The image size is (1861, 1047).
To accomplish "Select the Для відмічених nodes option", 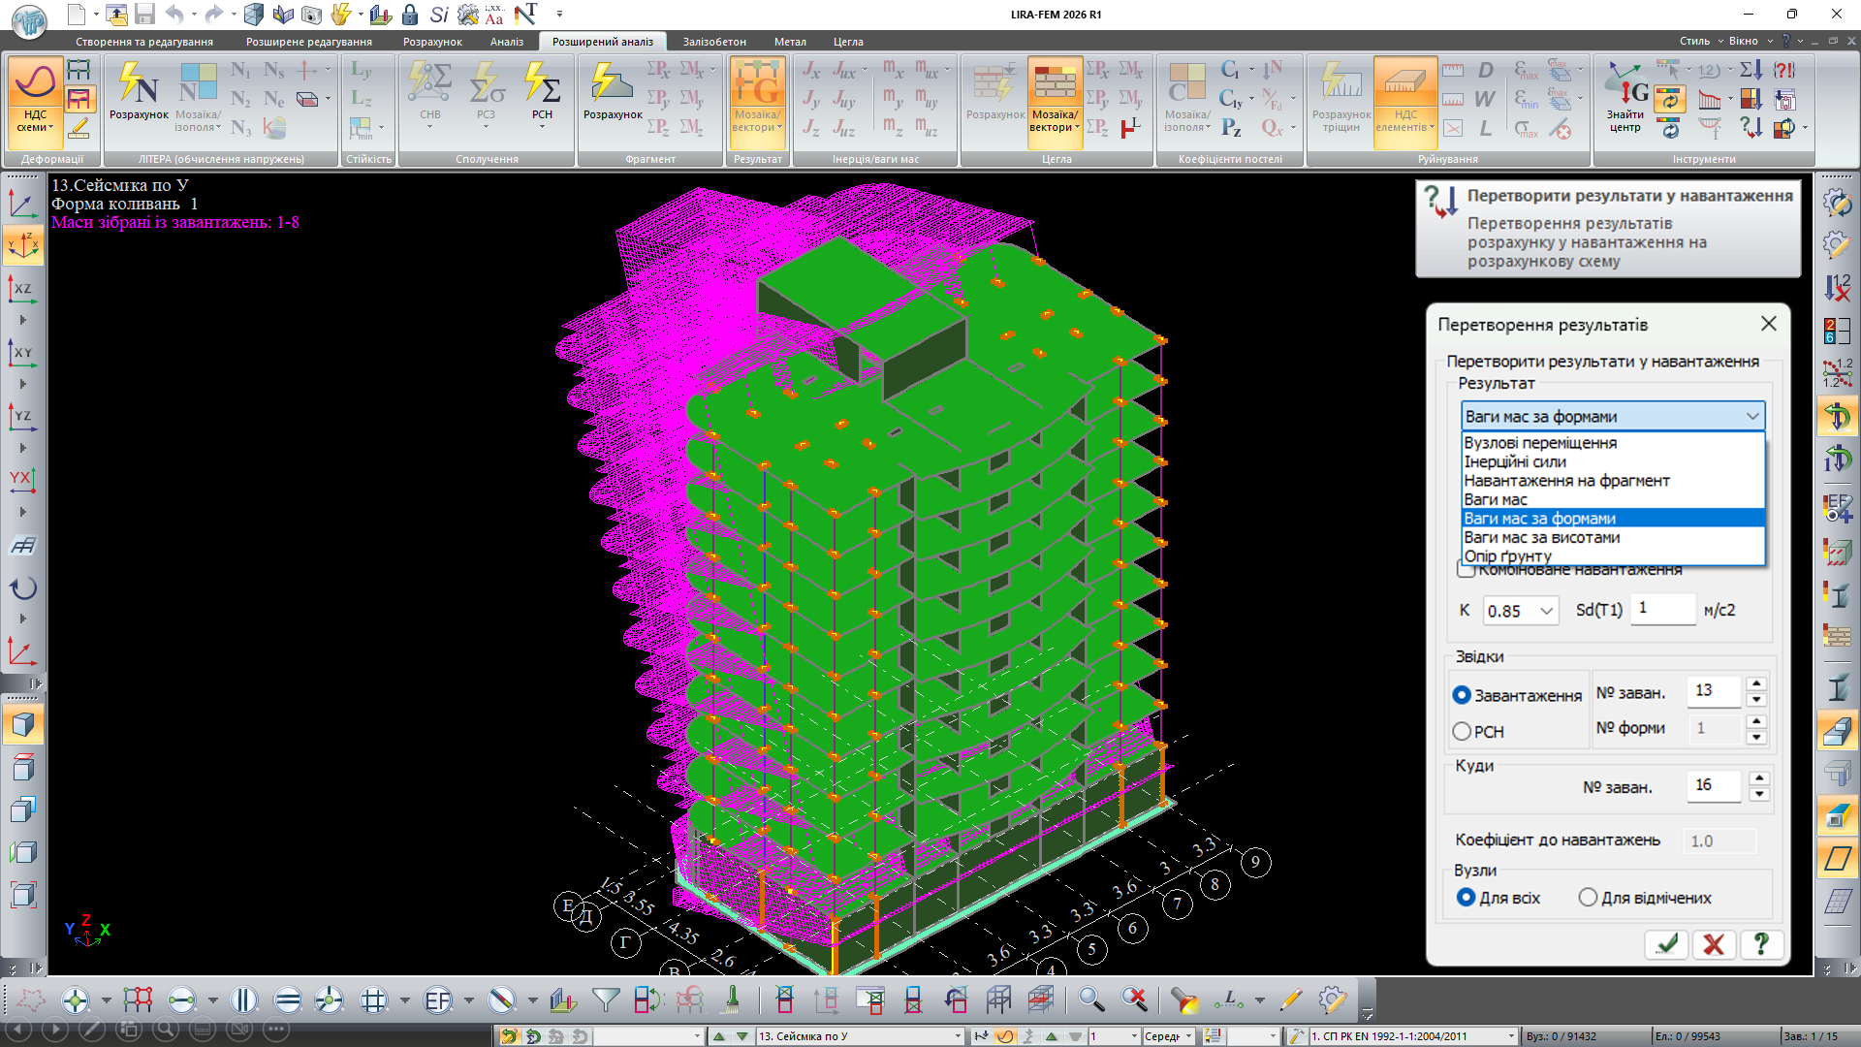I will coord(1588,898).
